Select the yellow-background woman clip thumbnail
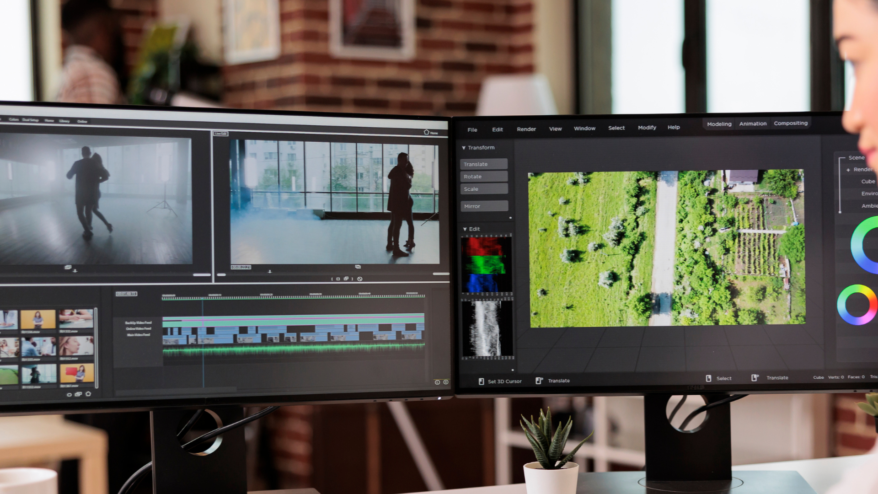Viewport: 878px width, 494px height. coord(38,319)
